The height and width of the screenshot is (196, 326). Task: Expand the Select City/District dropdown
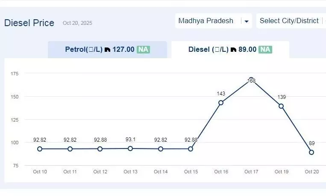(x=290, y=21)
